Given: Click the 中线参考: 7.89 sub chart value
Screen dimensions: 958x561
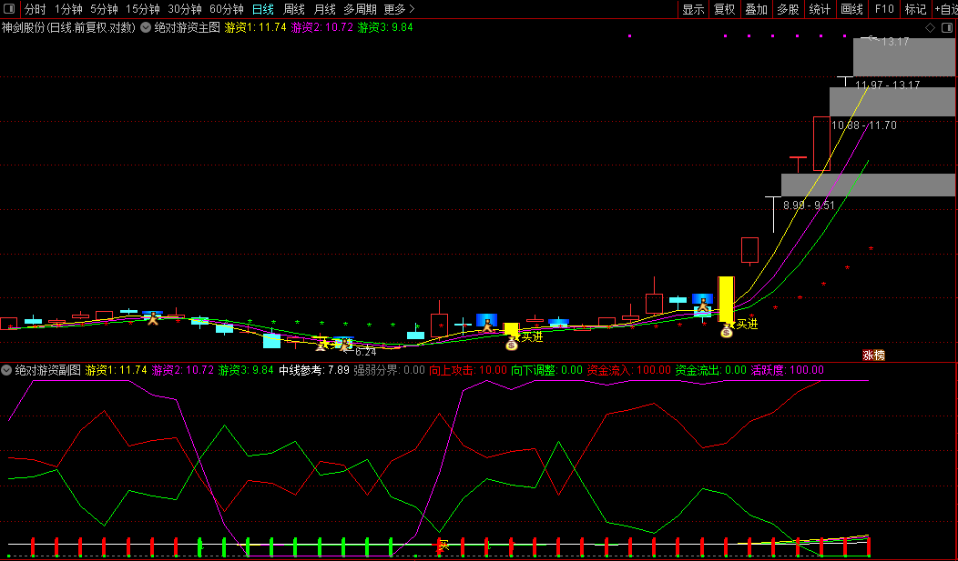Looking at the screenshot, I should tap(314, 370).
